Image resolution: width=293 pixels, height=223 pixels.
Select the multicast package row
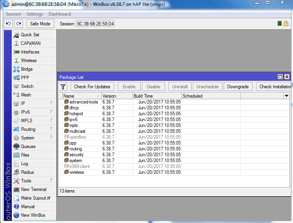(x=174, y=131)
